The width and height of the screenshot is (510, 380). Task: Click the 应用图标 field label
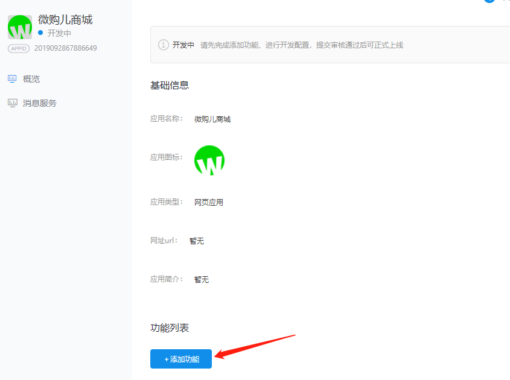(x=166, y=157)
